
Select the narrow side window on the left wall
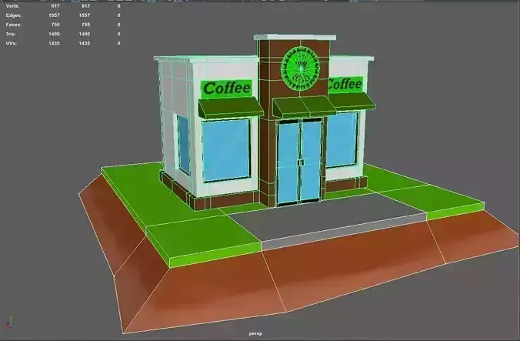pyautogui.click(x=183, y=145)
